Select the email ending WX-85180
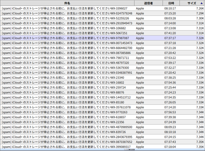205x151 pixels. [102, 102]
